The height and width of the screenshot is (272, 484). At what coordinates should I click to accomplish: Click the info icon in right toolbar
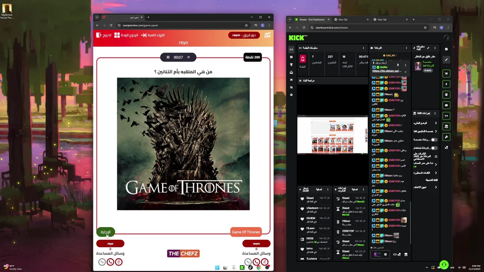446,49
